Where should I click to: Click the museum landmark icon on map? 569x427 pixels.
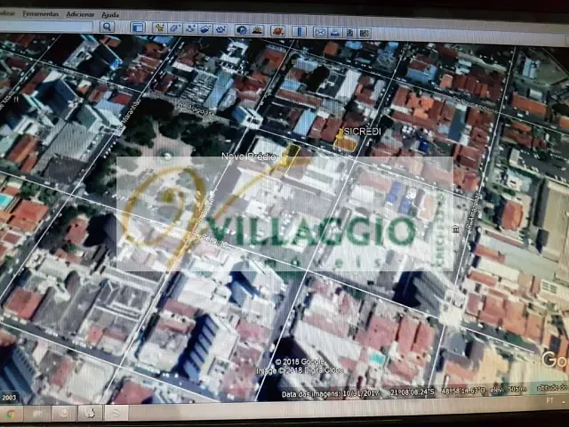pos(455,230)
